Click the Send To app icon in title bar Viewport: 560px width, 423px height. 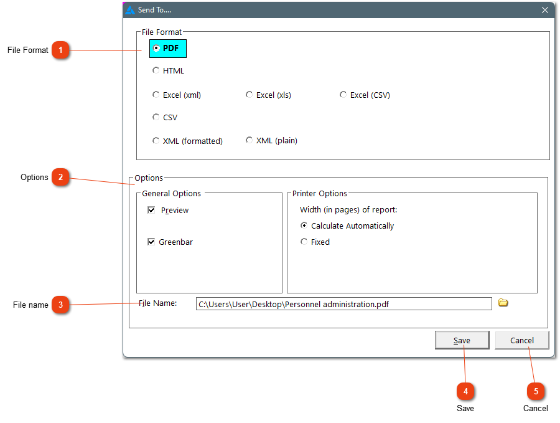coord(130,10)
